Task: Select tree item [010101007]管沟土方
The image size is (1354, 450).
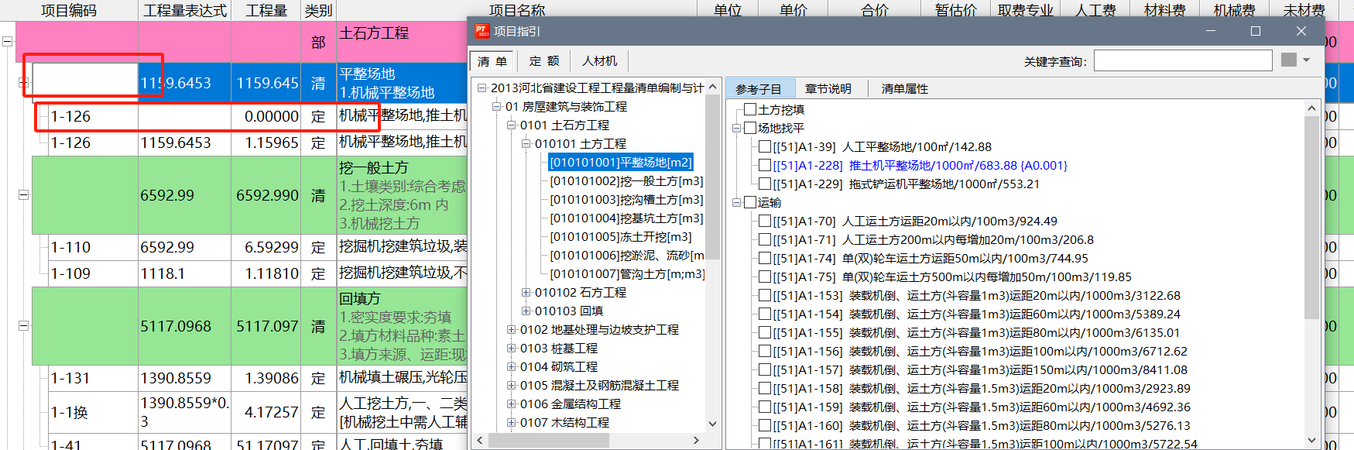Action: coord(627,274)
